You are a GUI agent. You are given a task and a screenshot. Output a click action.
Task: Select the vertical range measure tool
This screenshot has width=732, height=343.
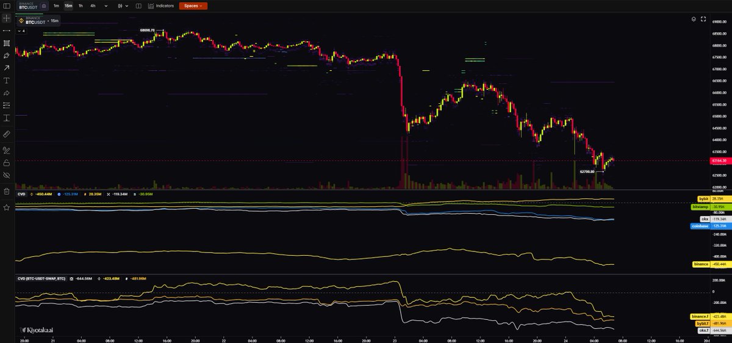point(6,118)
